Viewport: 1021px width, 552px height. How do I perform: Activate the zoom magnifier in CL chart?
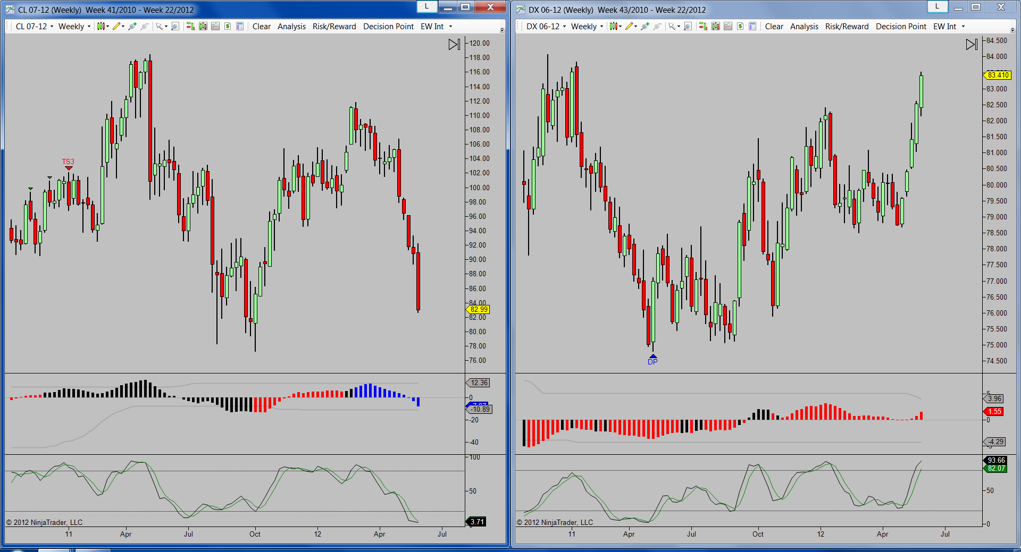(x=175, y=26)
